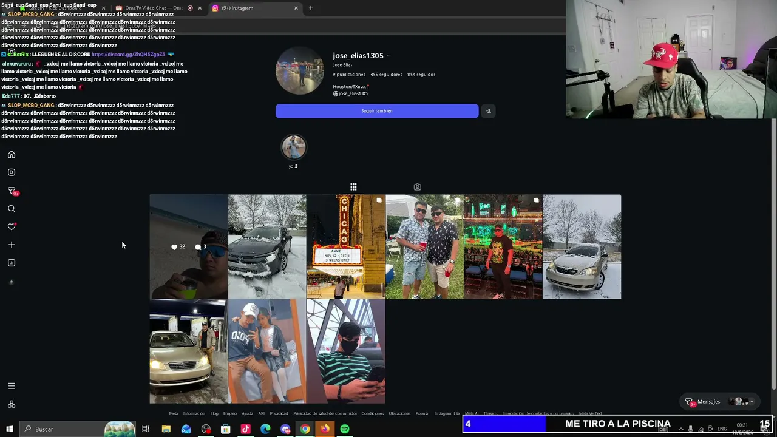The height and width of the screenshot is (437, 777).
Task: Open the Windows Start menu
Action: click(x=10, y=429)
